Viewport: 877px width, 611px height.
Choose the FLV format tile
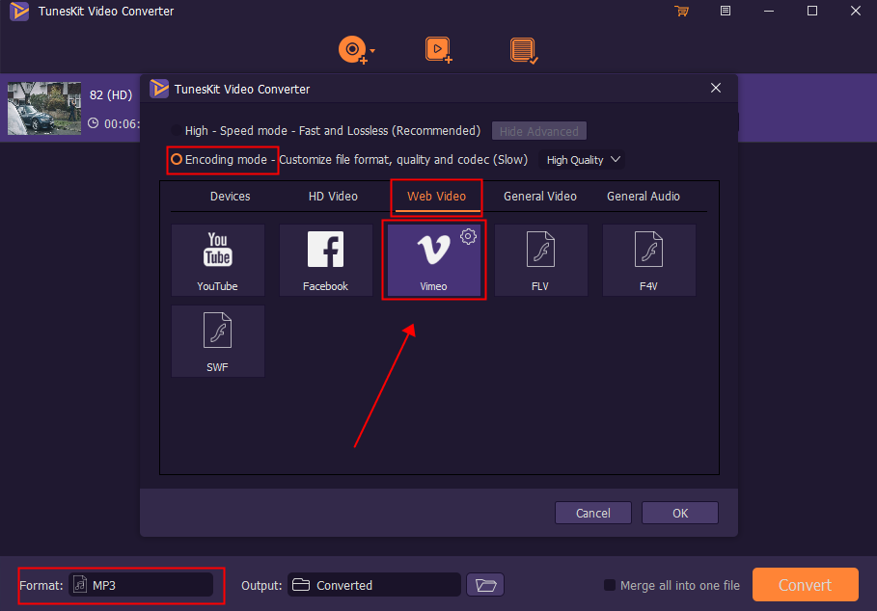coord(541,260)
